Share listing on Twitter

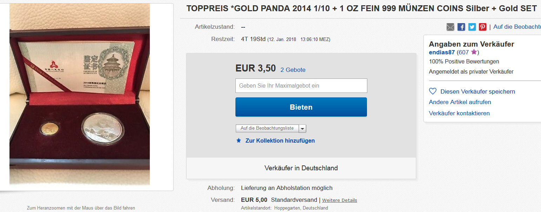click(x=472, y=27)
